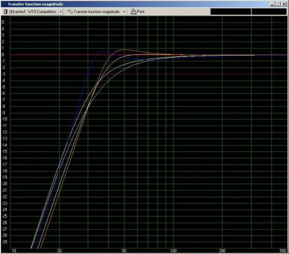Click the window title 'Transfer function magnitude'
289x254 pixels.
[35, 4]
